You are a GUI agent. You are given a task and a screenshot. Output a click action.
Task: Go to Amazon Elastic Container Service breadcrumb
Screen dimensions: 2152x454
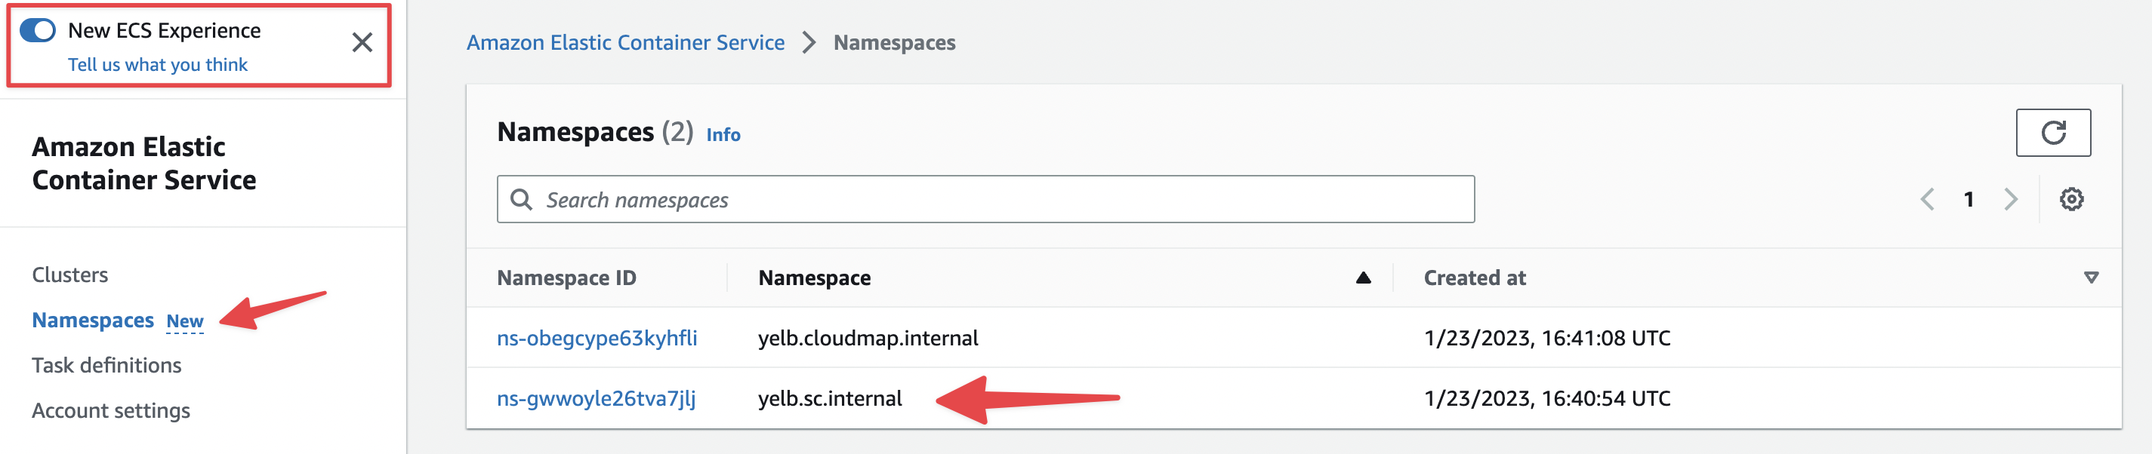point(625,42)
